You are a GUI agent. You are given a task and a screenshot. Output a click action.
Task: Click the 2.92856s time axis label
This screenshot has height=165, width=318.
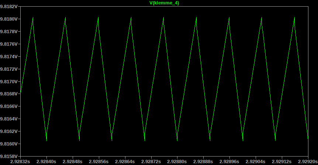tap(99, 162)
